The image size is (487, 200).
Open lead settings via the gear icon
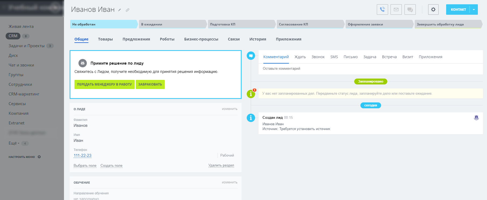pyautogui.click(x=433, y=10)
